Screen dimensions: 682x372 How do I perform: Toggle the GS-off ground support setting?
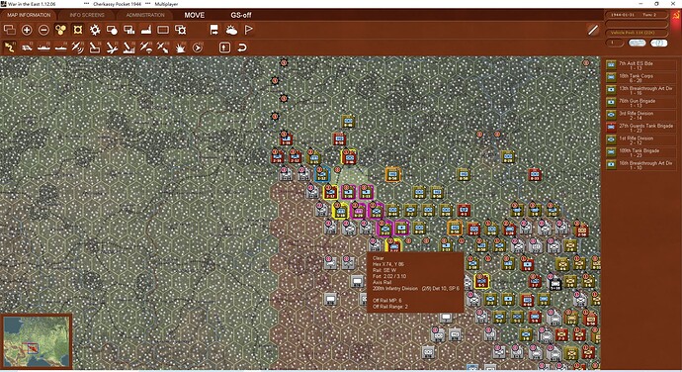pos(241,15)
